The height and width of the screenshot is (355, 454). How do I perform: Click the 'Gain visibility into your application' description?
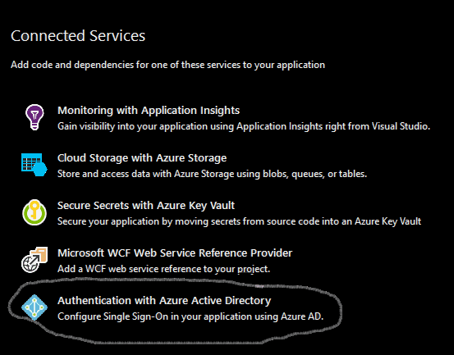coord(244,126)
